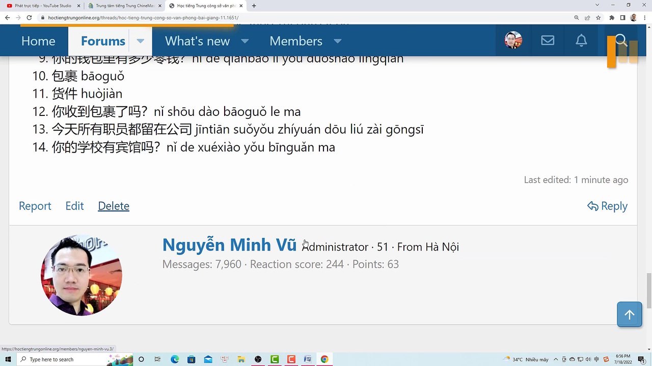The width and height of the screenshot is (652, 366).
Task: Open Microsoft Store from the taskbar
Action: (x=191, y=359)
